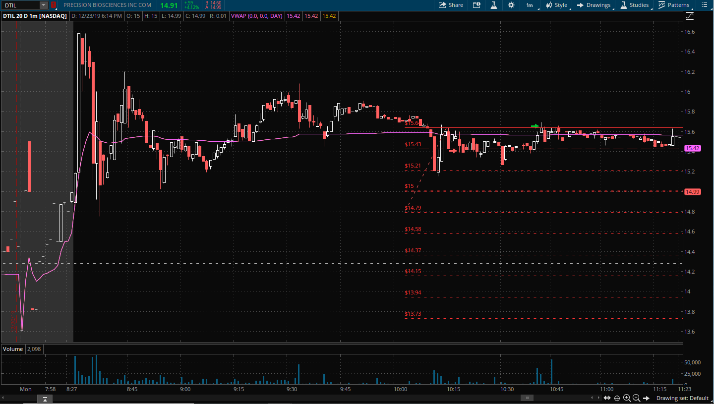Open the 1m timeframe selector

[x=530, y=5]
